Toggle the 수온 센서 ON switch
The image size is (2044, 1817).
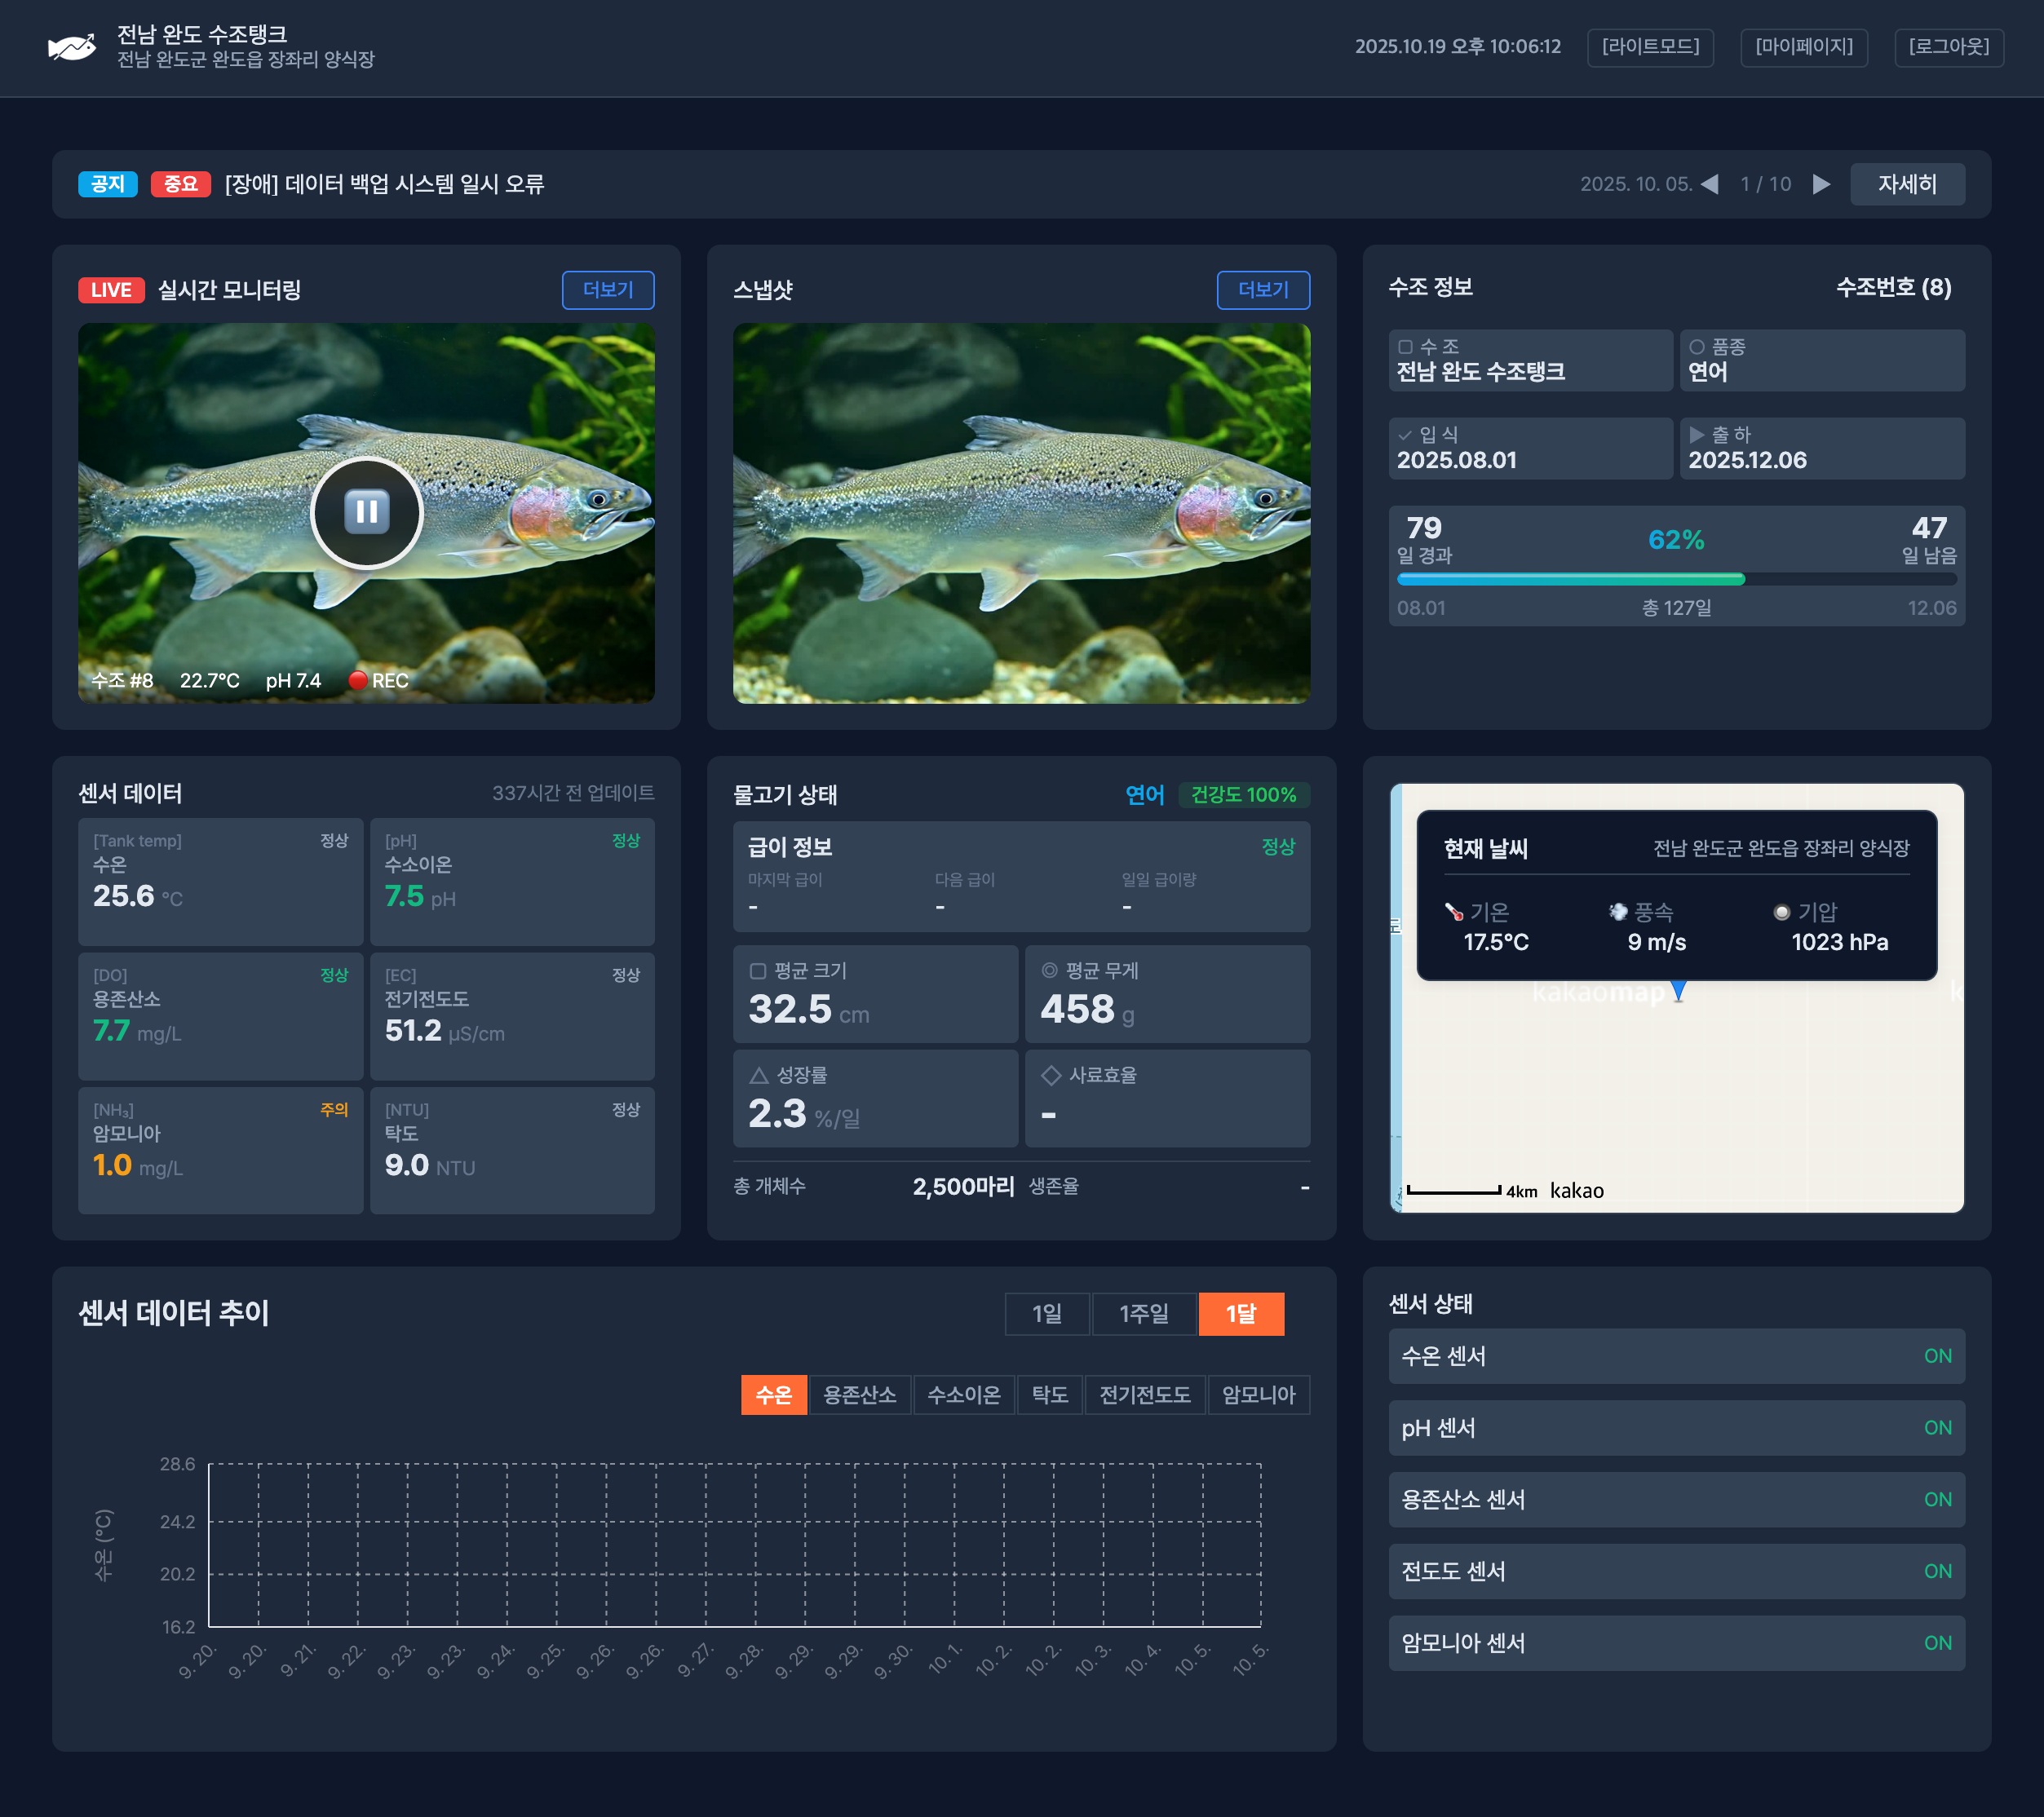click(1936, 1356)
